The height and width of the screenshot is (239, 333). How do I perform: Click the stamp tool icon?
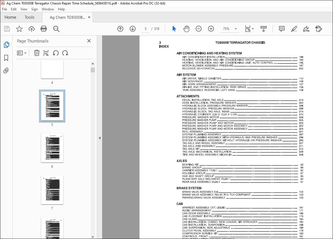pyautogui.click(x=318, y=29)
